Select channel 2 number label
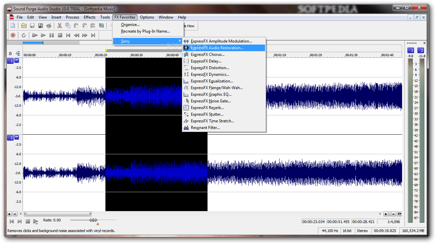The image size is (436, 244). [x=10, y=138]
